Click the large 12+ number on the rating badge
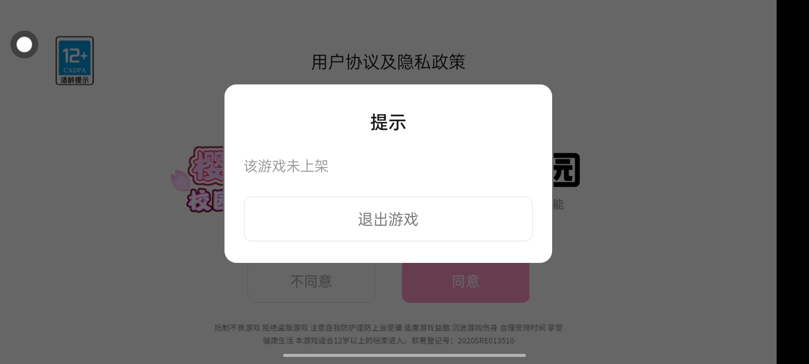This screenshot has width=809, height=364. click(x=75, y=55)
